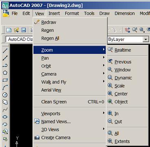Open the File menu
This screenshot has width=150, height=147.
(x=15, y=13)
